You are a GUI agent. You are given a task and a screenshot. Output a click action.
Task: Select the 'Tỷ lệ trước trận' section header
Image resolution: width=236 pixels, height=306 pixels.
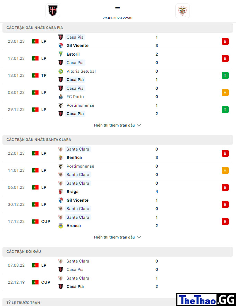[118, 302]
